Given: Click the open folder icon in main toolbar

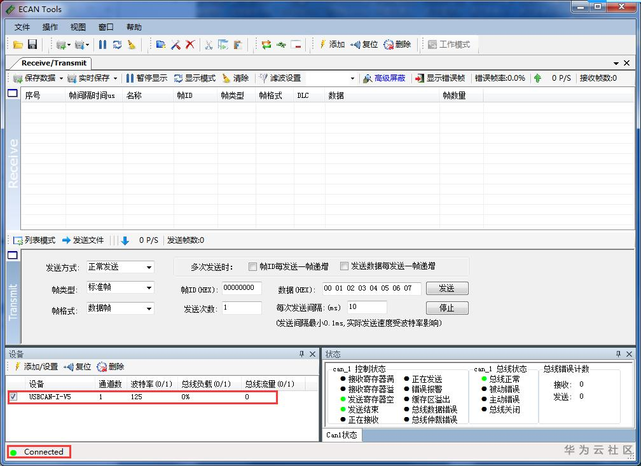Looking at the screenshot, I should tap(18, 45).
